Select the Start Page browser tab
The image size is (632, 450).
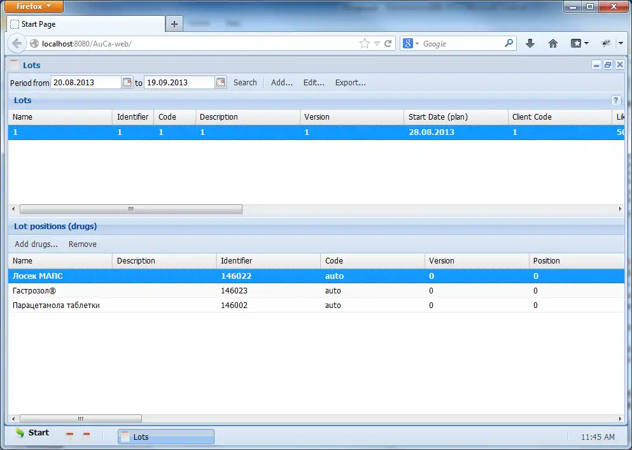[86, 24]
